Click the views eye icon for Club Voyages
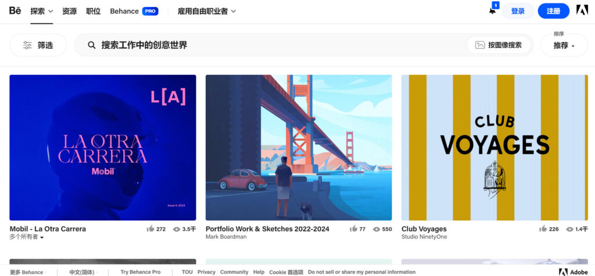The width and height of the screenshot is (595, 276). (x=569, y=229)
